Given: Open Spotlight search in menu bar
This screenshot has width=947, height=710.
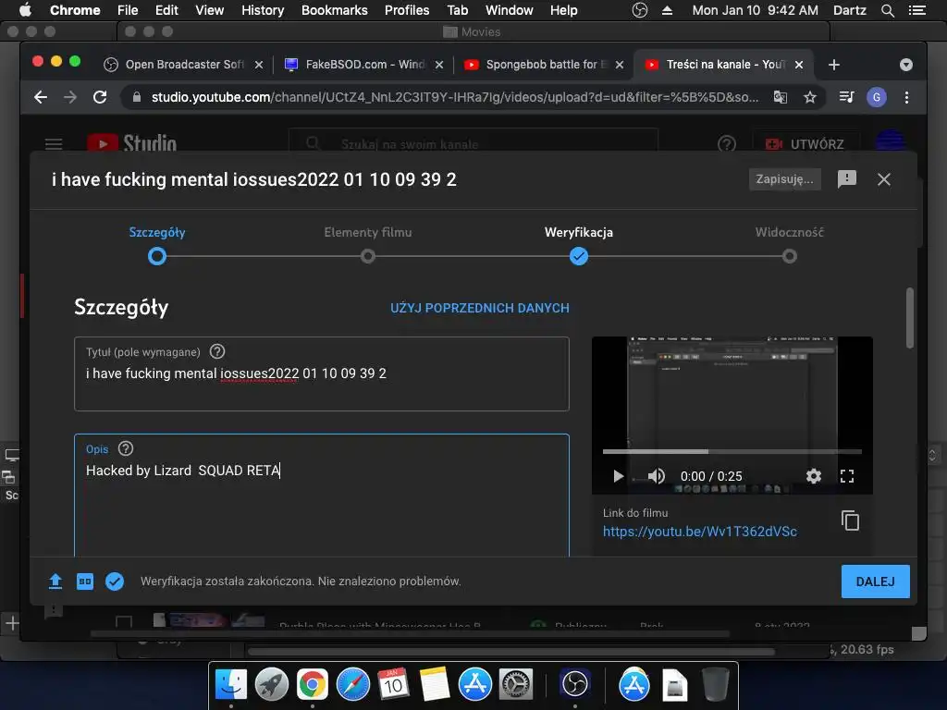Looking at the screenshot, I should pos(887,10).
